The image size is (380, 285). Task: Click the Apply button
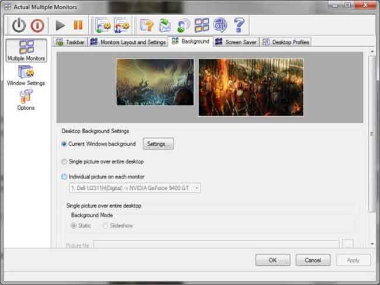click(x=353, y=260)
